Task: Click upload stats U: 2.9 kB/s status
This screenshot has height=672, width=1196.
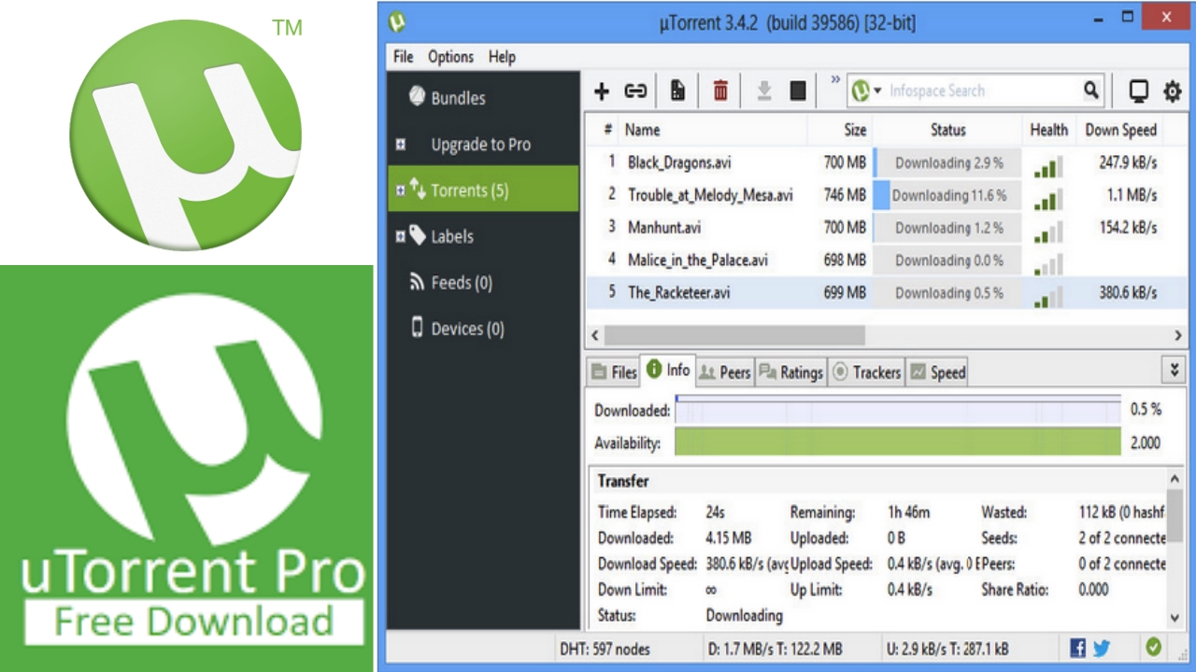Action: pyautogui.click(x=946, y=649)
